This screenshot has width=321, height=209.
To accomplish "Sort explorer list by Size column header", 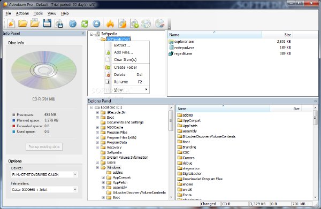I will coord(286,109).
